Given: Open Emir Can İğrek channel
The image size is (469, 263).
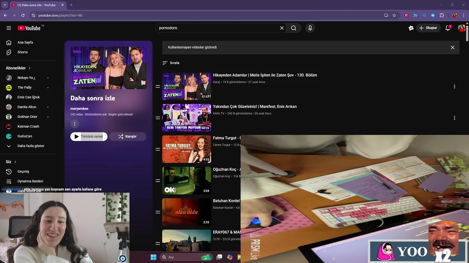Looking at the screenshot, I should 28,97.
